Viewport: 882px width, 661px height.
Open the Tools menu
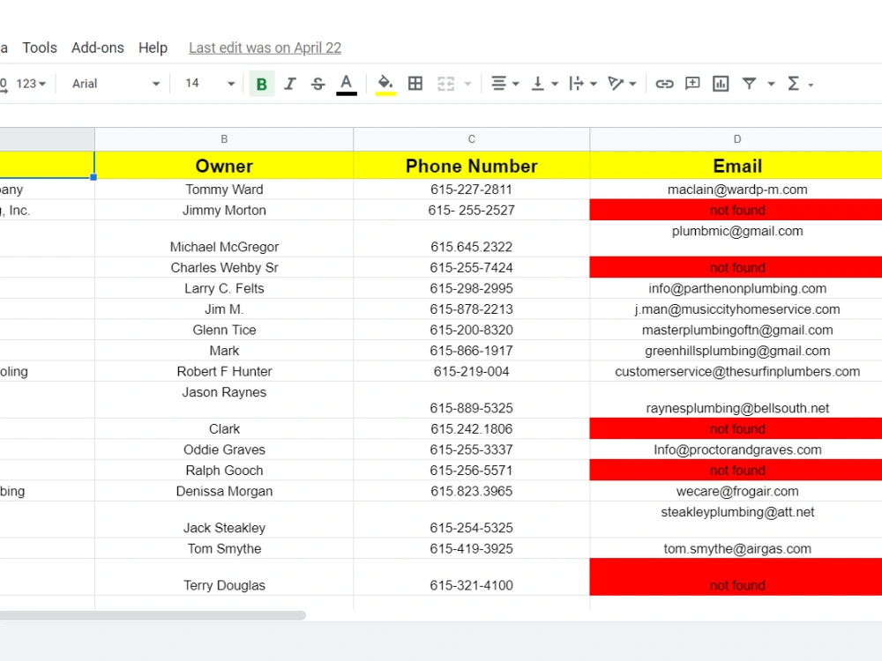pyautogui.click(x=39, y=48)
